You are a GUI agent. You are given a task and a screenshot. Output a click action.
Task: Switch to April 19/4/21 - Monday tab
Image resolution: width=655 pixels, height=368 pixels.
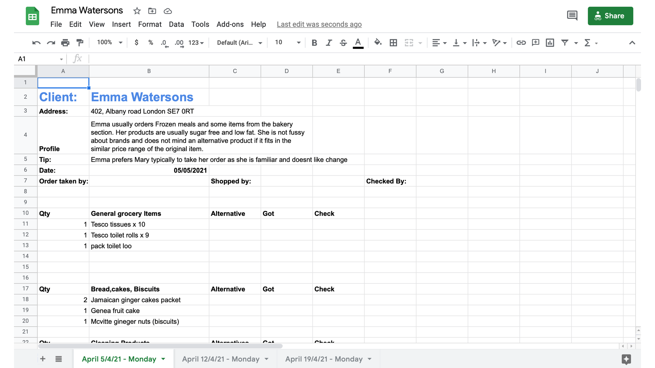click(x=324, y=359)
